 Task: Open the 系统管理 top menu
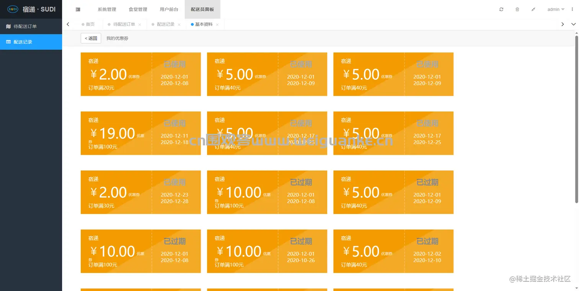click(x=107, y=10)
